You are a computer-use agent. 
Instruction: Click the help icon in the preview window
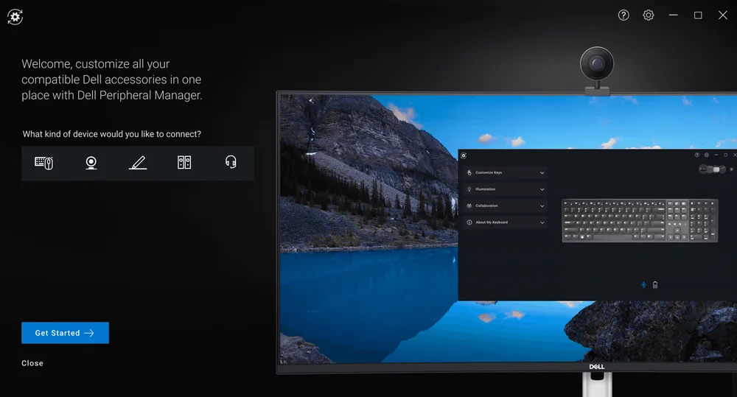[x=697, y=155]
